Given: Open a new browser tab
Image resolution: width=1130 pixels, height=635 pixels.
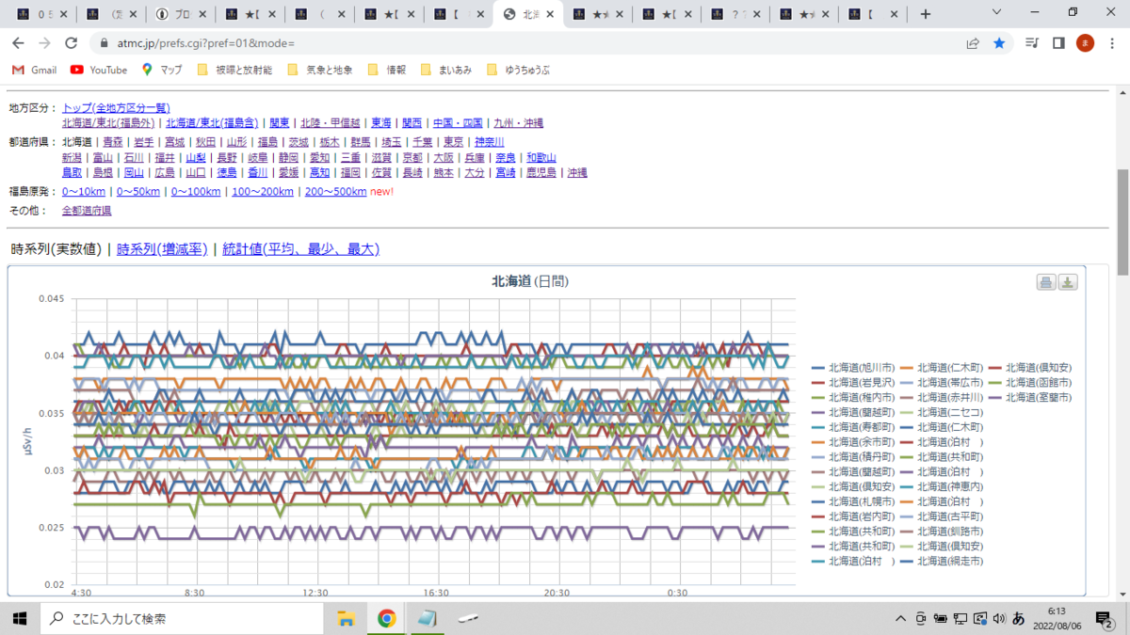Looking at the screenshot, I should tap(926, 14).
